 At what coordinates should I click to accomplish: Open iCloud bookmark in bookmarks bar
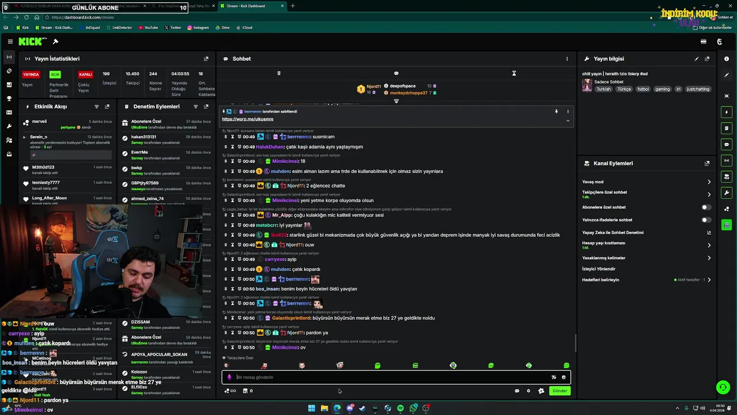(x=244, y=27)
